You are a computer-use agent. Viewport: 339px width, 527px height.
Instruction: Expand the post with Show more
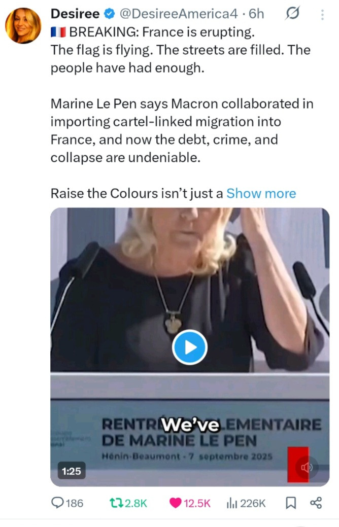pyautogui.click(x=261, y=193)
